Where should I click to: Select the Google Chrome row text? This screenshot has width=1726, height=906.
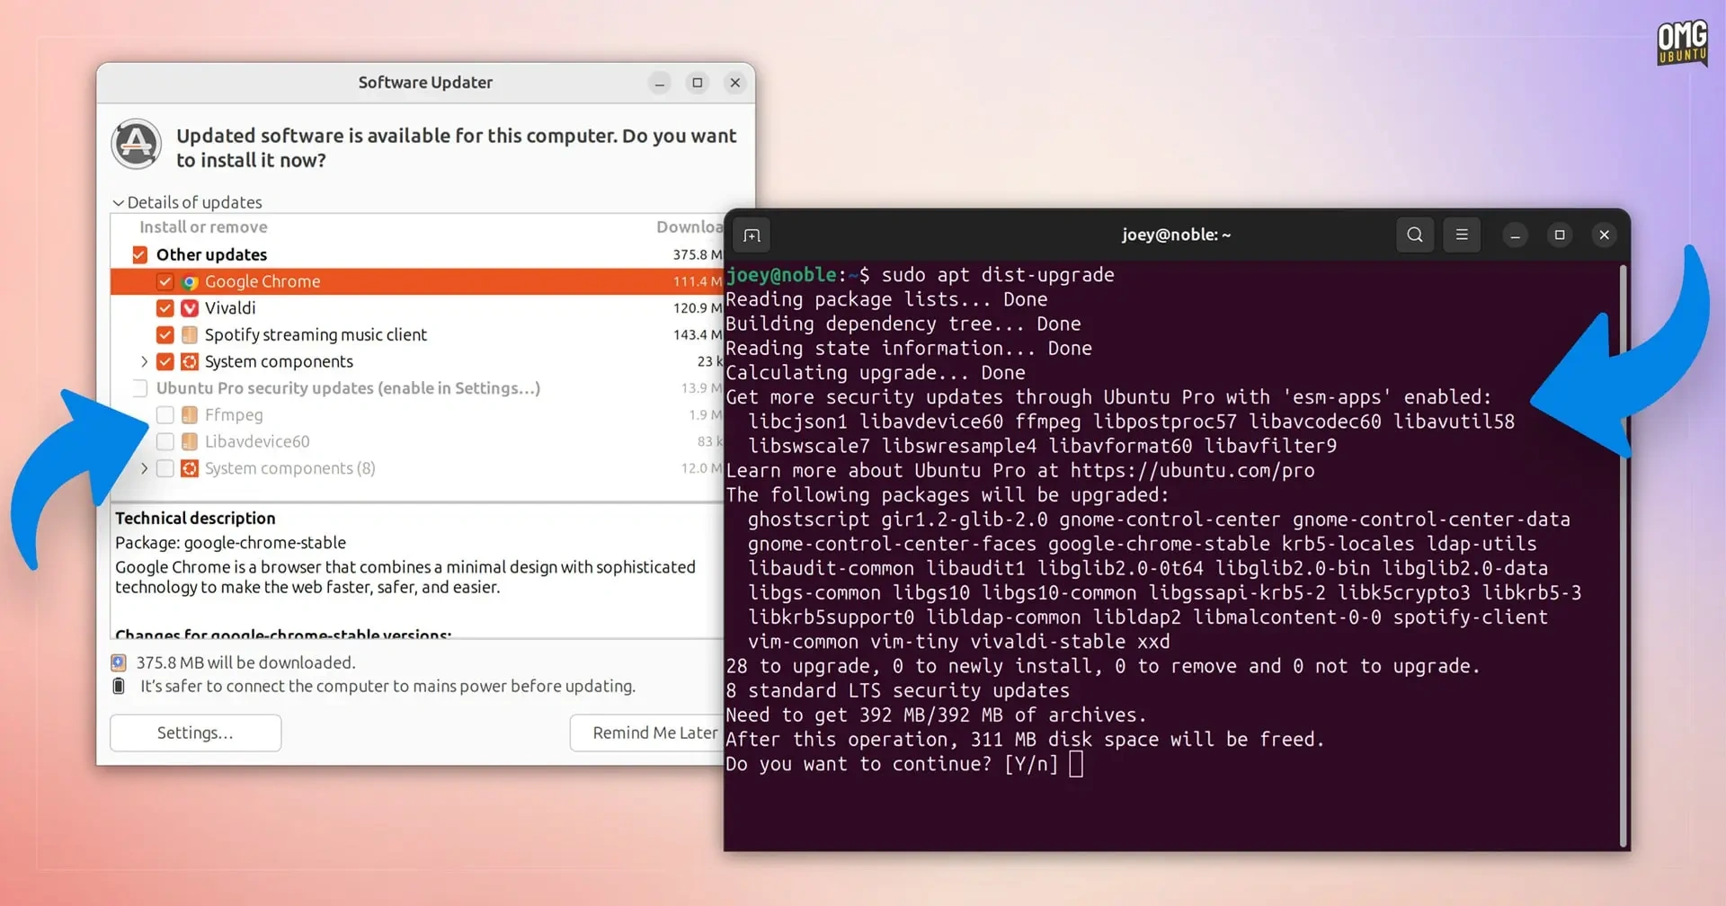coord(262,282)
